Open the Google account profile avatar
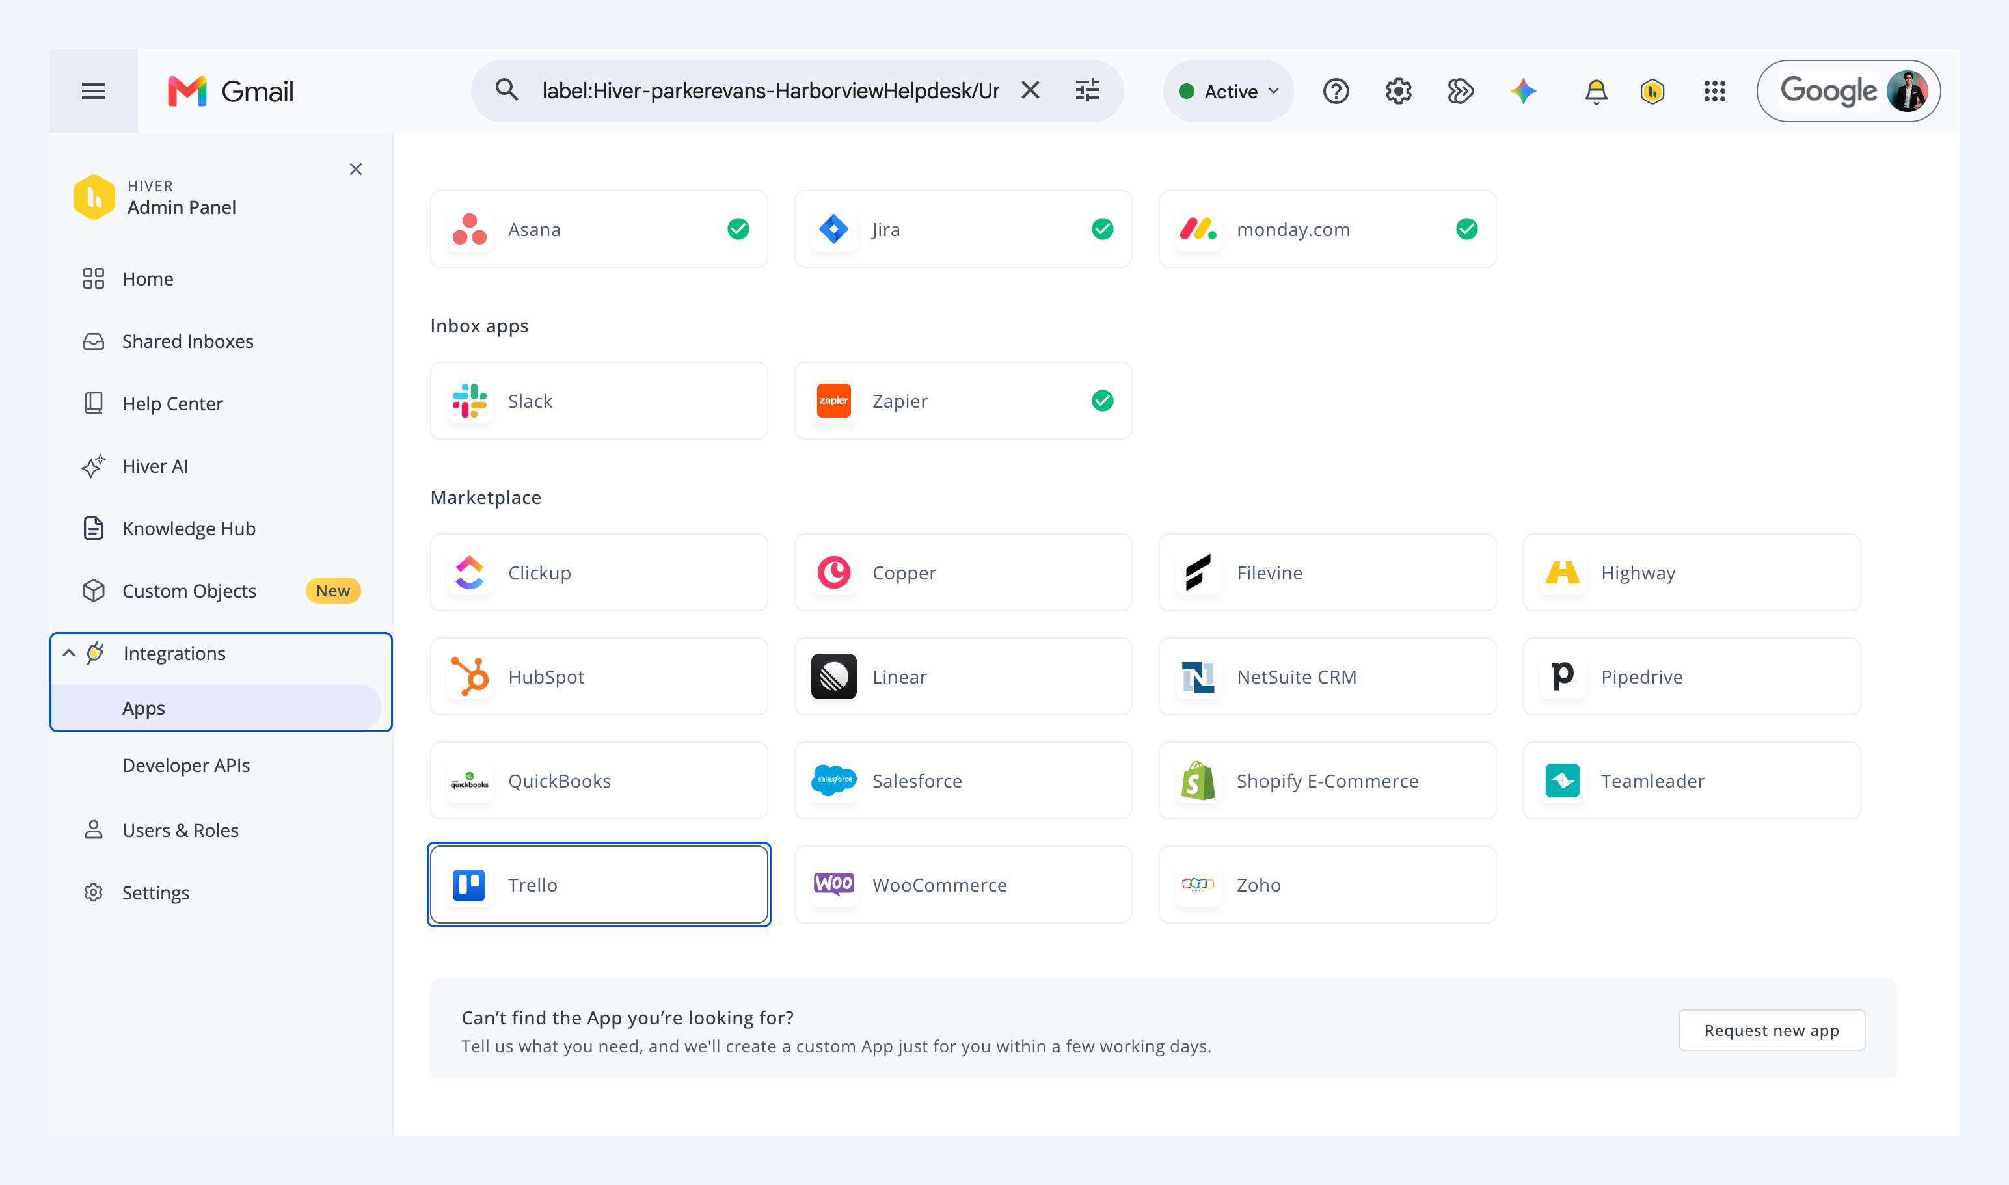2009x1185 pixels. 1907,91
